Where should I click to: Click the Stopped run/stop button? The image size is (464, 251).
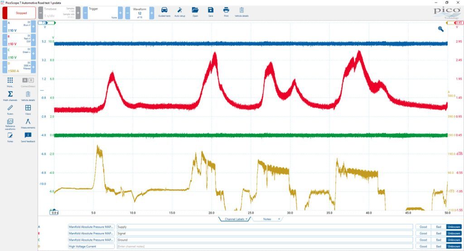19,13
